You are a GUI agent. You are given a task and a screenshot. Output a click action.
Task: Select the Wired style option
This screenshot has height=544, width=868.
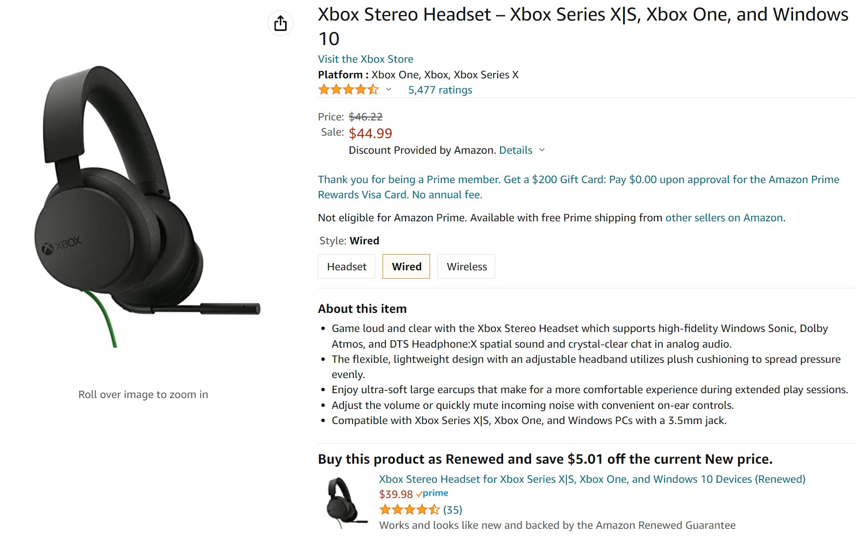tap(406, 266)
